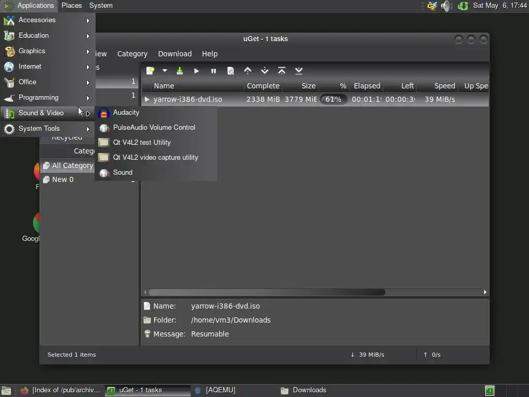Open the Category menu in uGet

coord(132,54)
